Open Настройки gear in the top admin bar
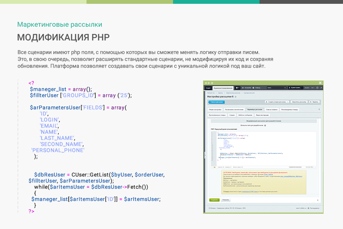 pos(246,88)
